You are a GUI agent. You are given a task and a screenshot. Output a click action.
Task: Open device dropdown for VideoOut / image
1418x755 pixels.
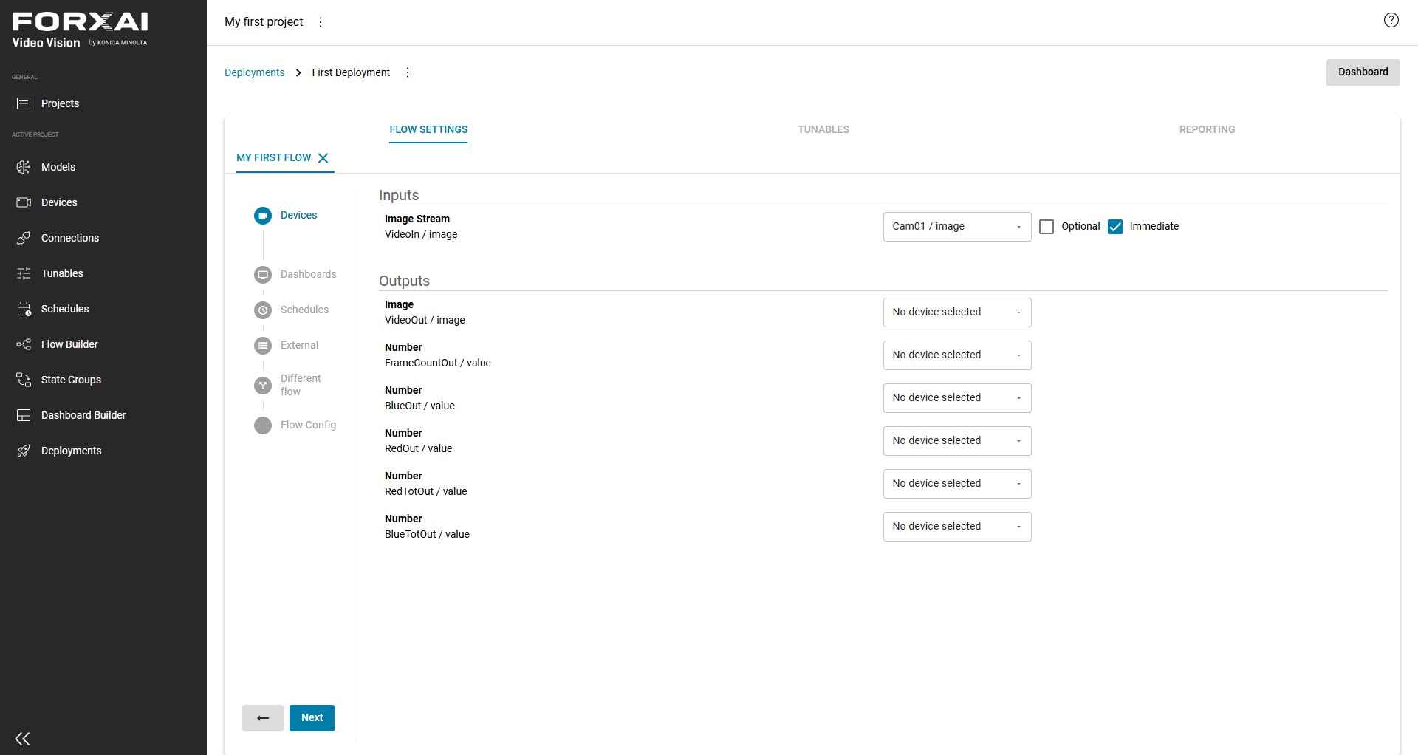(x=957, y=312)
